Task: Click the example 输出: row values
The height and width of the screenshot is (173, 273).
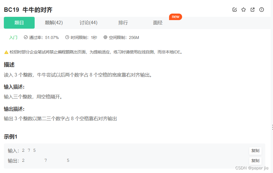Action: pyautogui.click(x=46, y=161)
